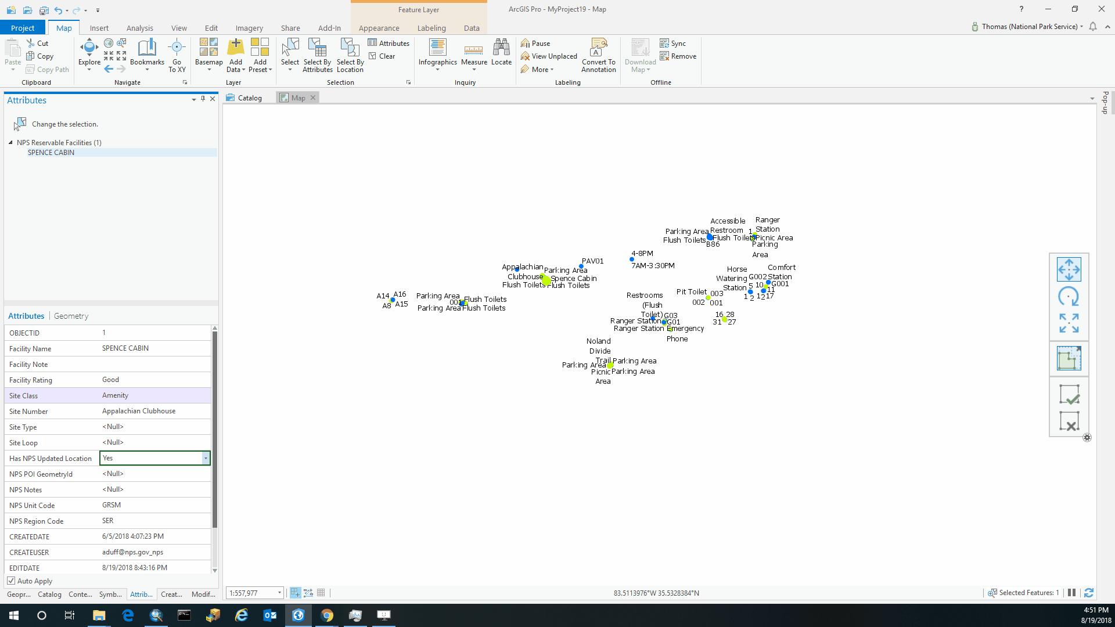Viewport: 1115px width, 627px height.
Task: Click the Infographics icon
Action: [437, 51]
